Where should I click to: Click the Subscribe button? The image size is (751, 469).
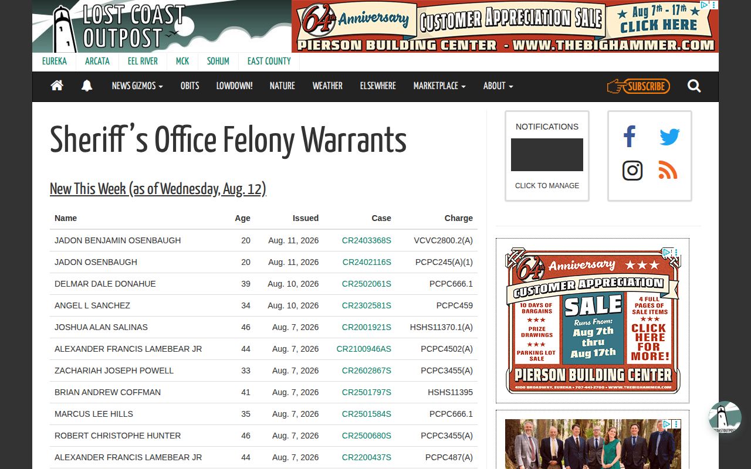click(638, 86)
